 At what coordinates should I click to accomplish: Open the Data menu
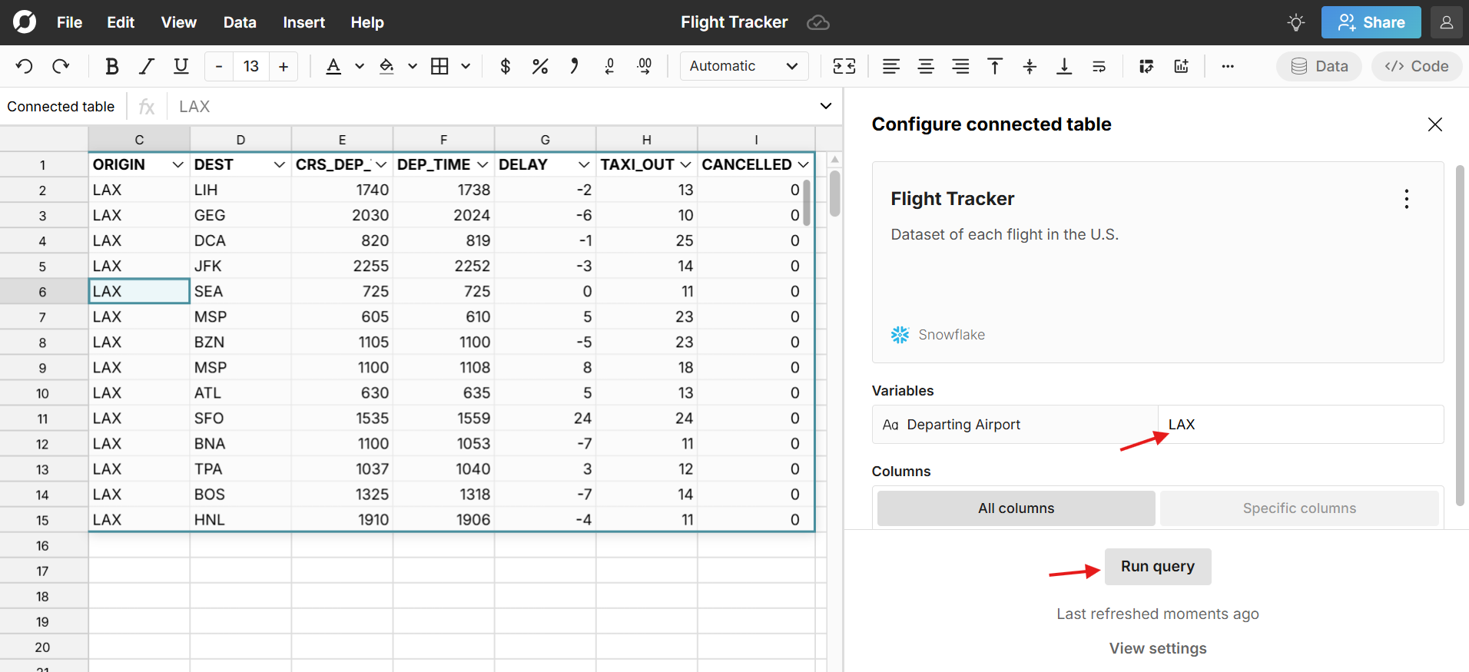click(x=239, y=22)
